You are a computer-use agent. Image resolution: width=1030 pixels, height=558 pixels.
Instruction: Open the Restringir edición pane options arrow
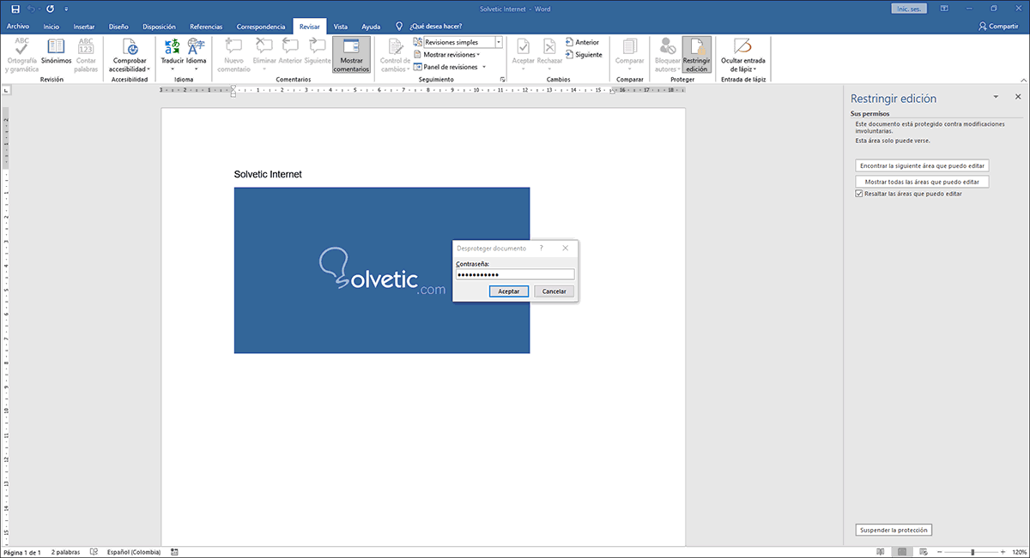tap(996, 98)
